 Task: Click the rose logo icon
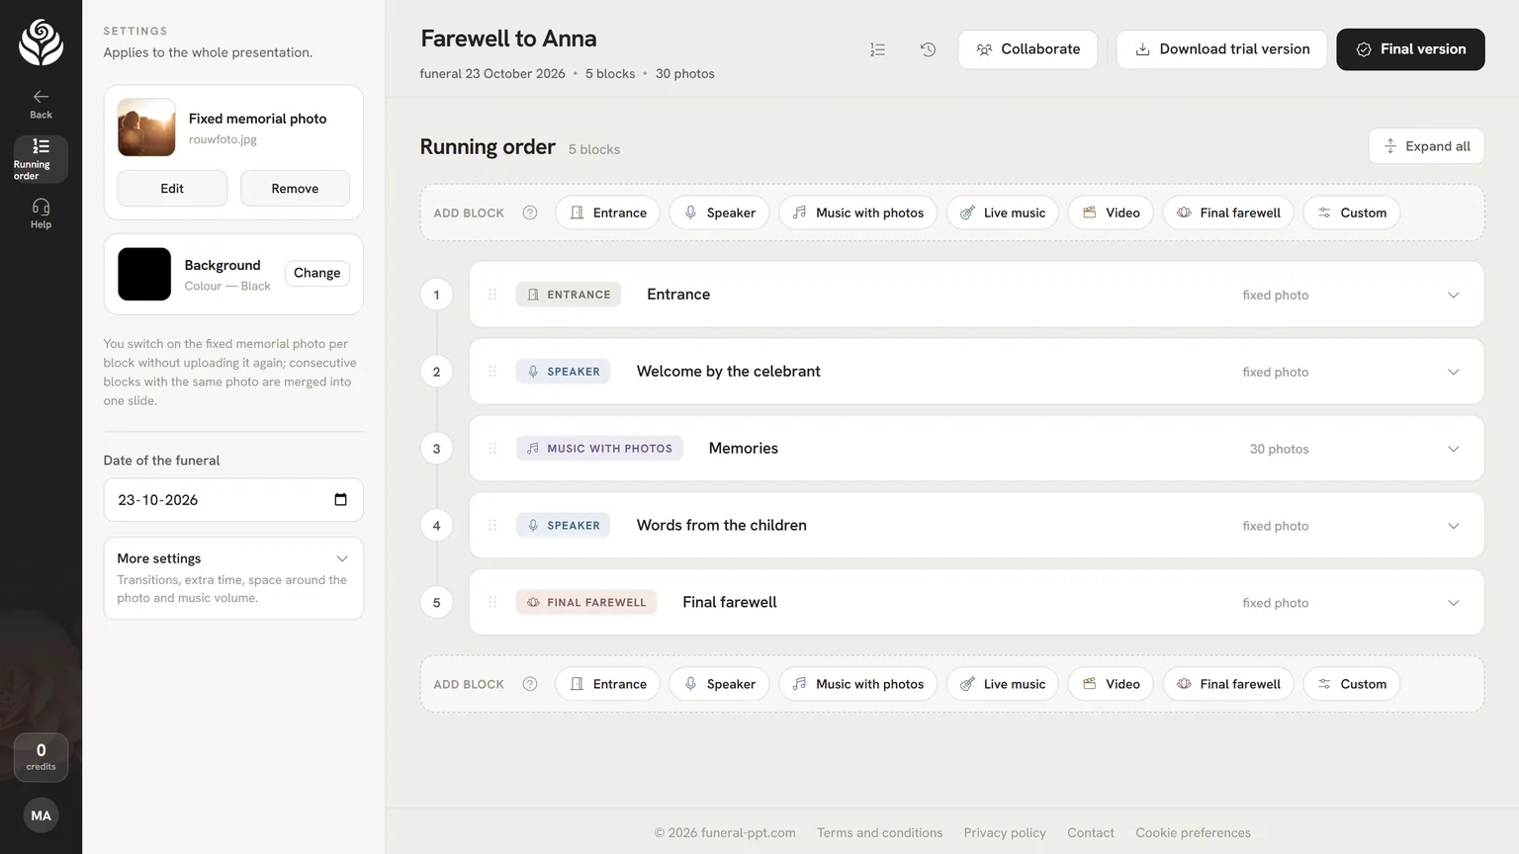(x=41, y=43)
